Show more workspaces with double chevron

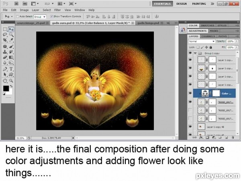click(x=212, y=4)
